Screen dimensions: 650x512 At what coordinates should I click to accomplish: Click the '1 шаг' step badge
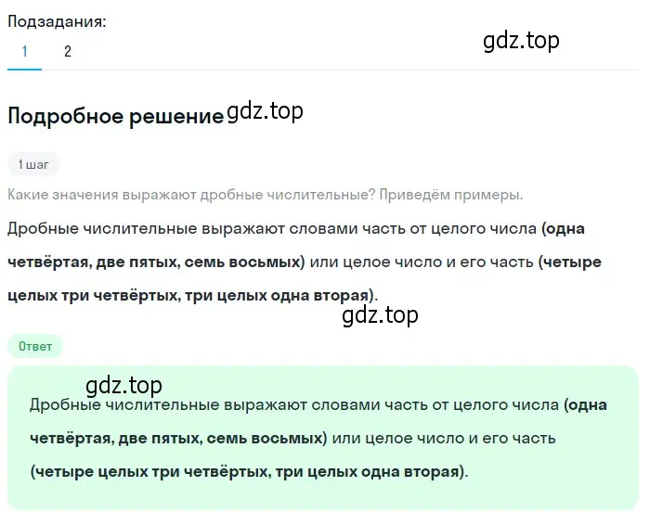point(33,165)
